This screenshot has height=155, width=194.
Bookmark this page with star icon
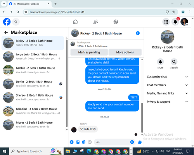[173, 12]
